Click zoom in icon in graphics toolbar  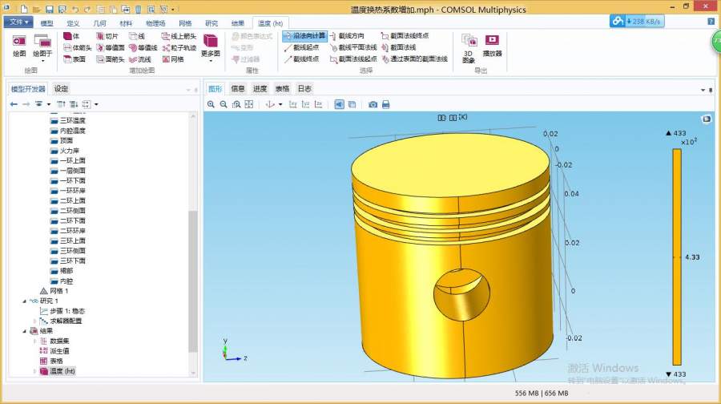211,104
